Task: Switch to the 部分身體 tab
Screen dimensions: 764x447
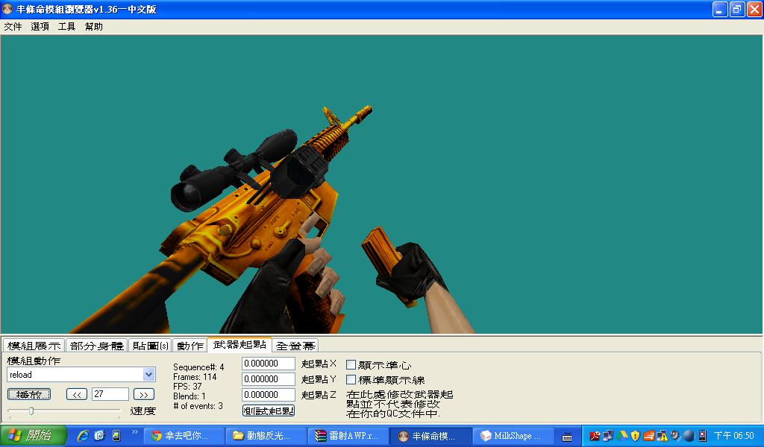Action: click(96, 346)
